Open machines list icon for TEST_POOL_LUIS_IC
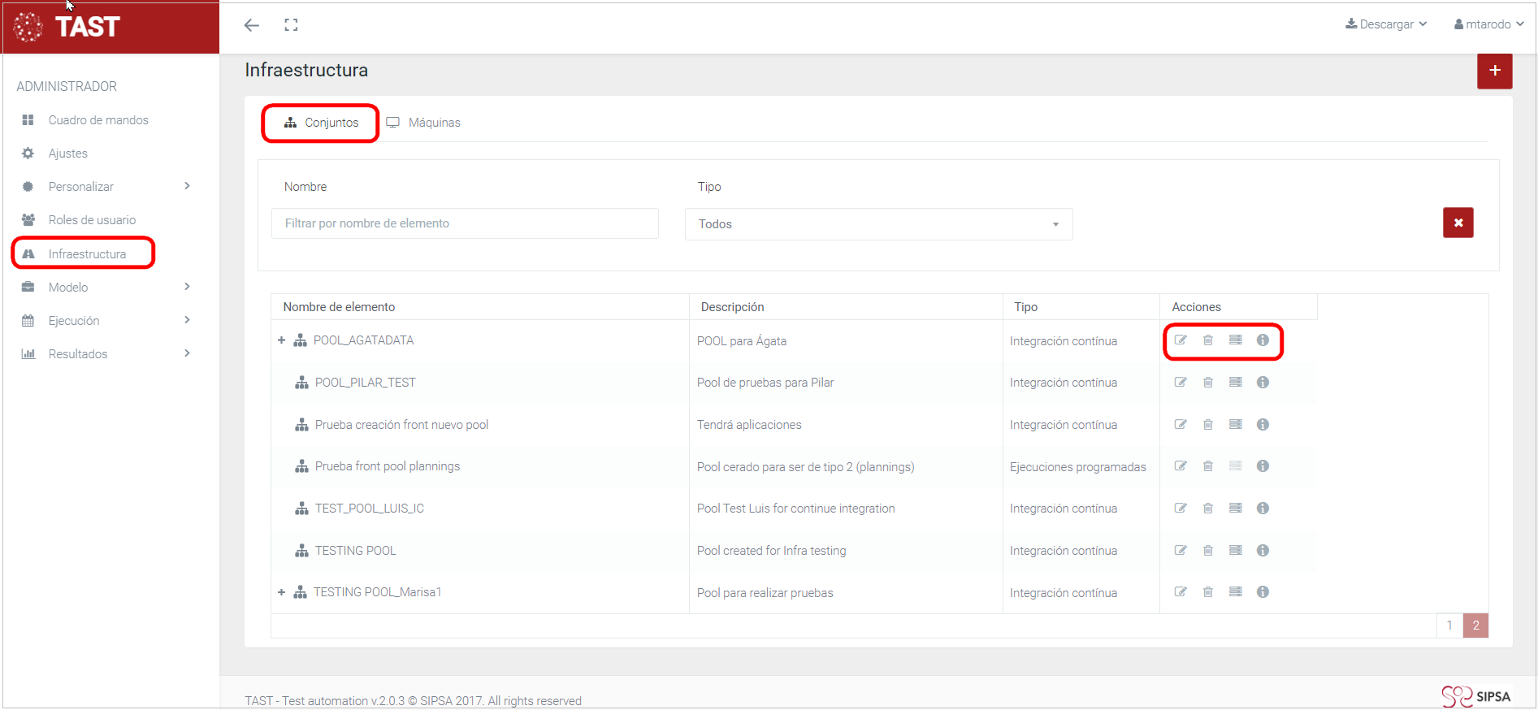Screen dimensions: 1538x710 pos(1235,509)
